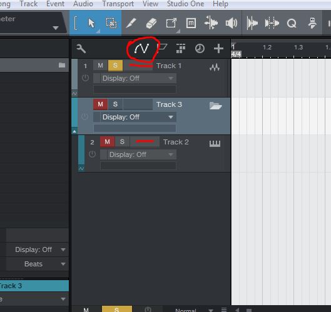Select the Paint pencil tool

click(131, 23)
